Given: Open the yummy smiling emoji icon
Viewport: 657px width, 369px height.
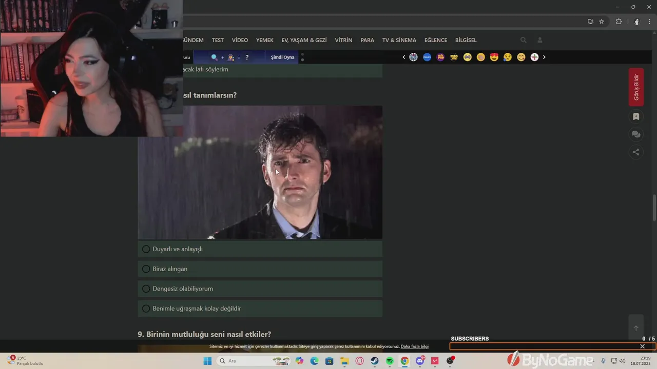Looking at the screenshot, I should pos(521,57).
